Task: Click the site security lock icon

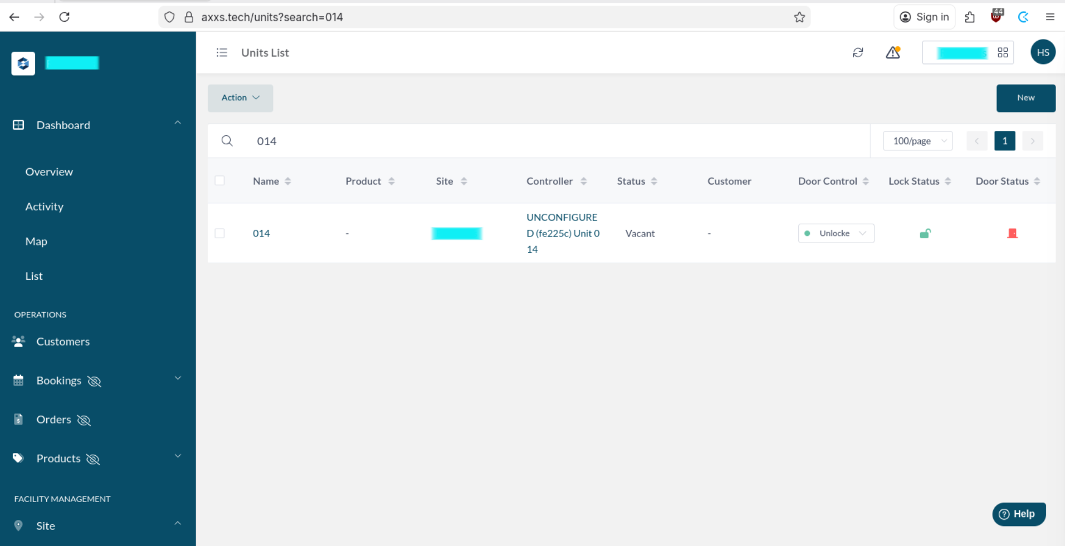Action: pyautogui.click(x=189, y=17)
